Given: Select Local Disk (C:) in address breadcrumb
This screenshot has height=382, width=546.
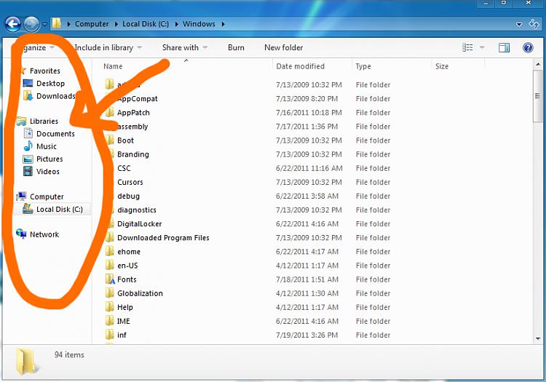Looking at the screenshot, I should click(146, 24).
